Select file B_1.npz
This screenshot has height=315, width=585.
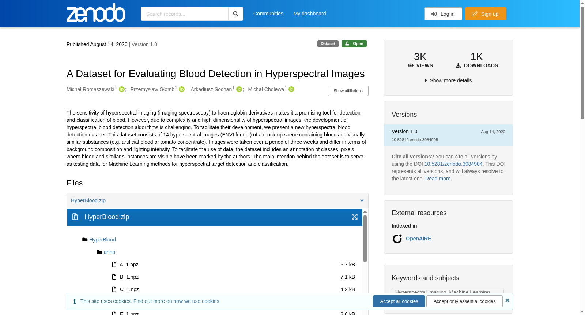point(129,277)
